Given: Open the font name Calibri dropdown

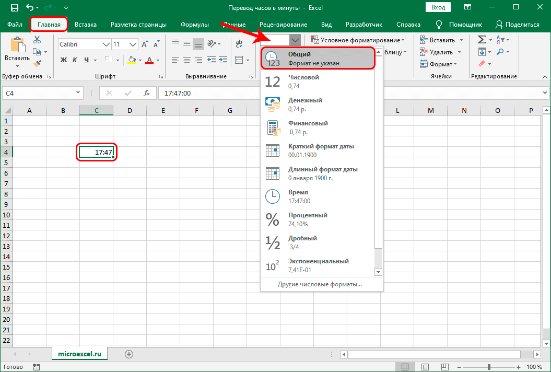Looking at the screenshot, I should click(106, 44).
